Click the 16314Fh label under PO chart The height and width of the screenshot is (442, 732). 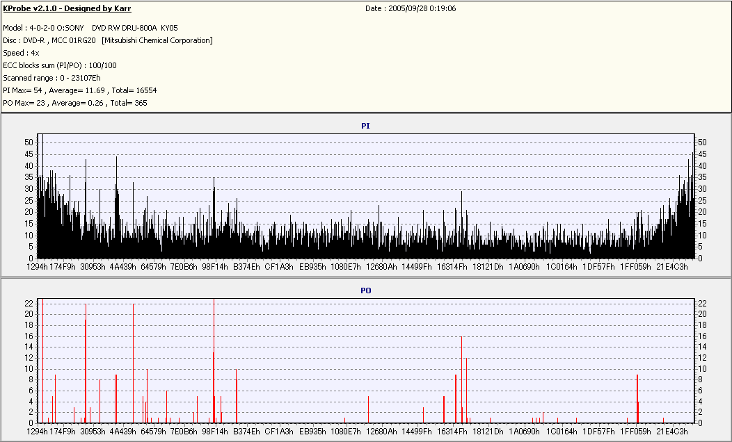[x=452, y=432]
